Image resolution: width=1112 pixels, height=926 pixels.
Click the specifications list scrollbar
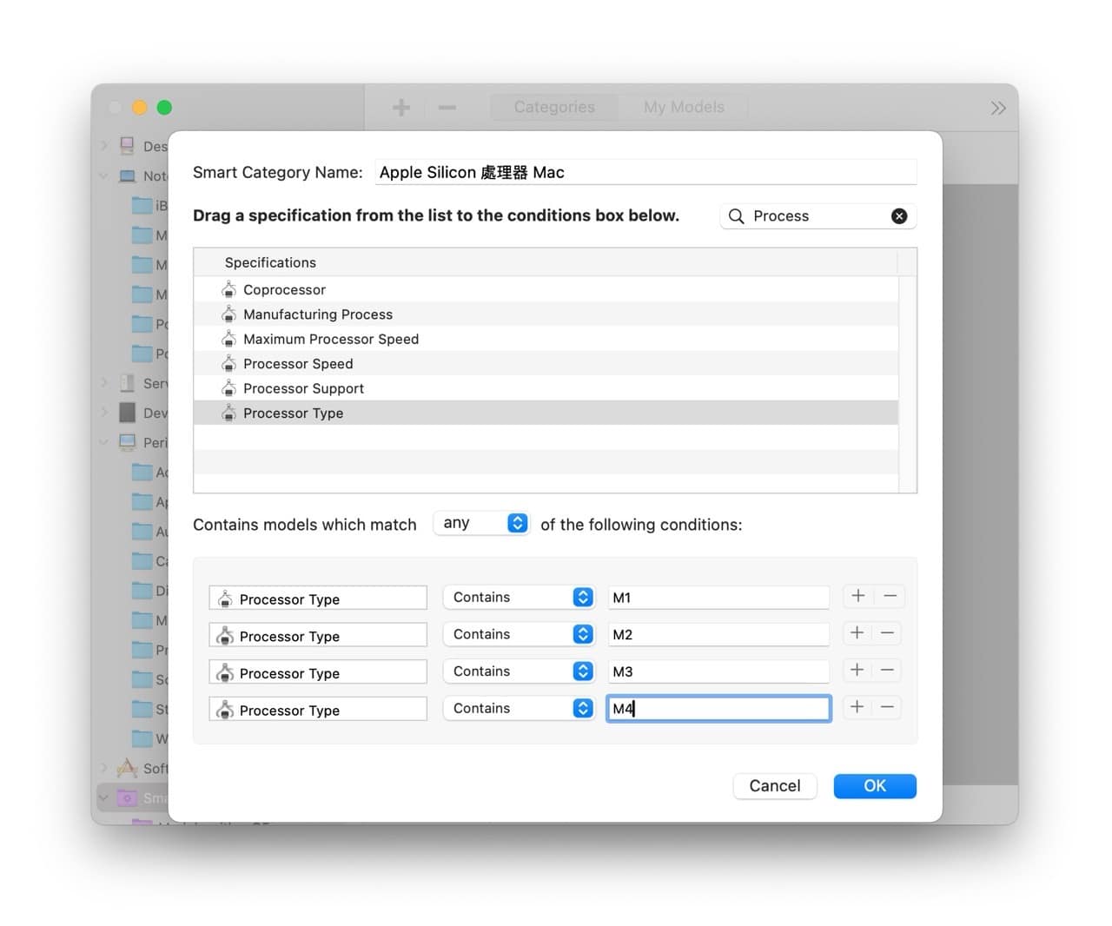coord(907,384)
